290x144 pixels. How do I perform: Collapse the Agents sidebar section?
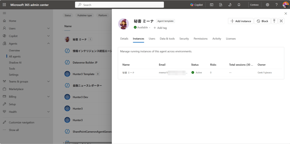tap(48, 43)
